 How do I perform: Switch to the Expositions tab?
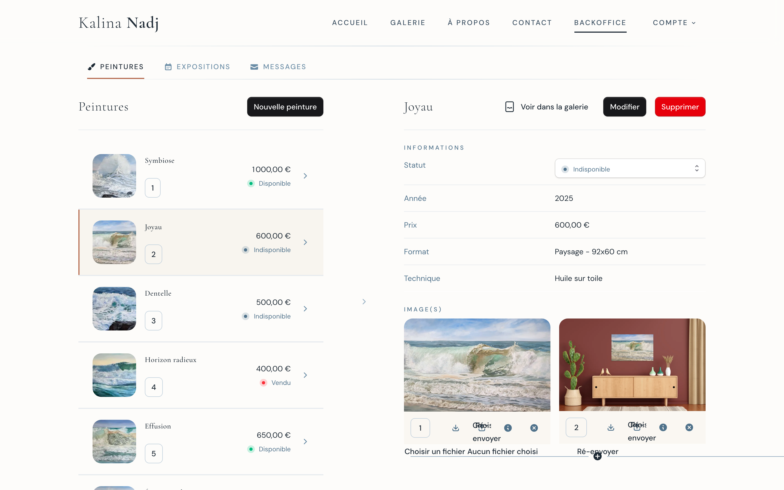point(197,67)
